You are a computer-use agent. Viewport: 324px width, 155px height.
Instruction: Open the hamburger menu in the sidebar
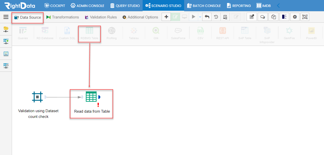click(x=6, y=17)
